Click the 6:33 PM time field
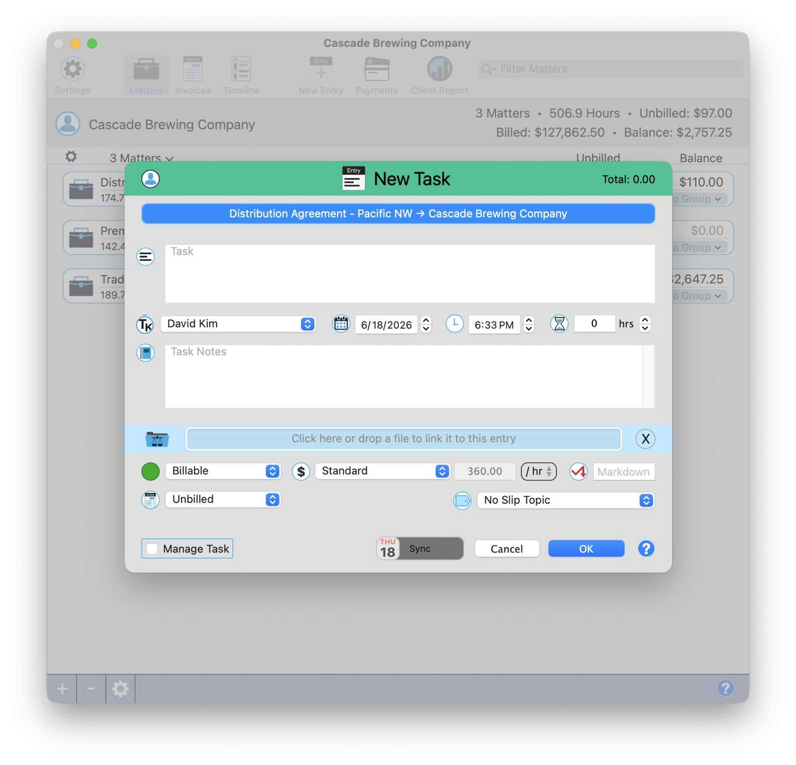The width and height of the screenshot is (796, 765). point(494,325)
